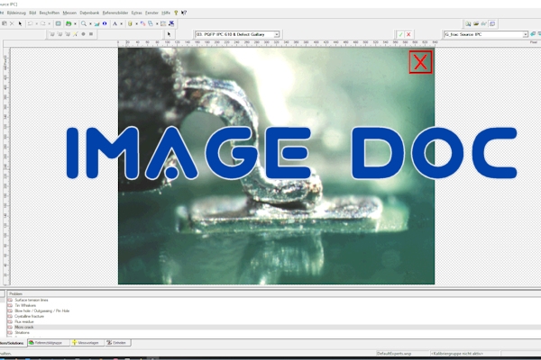Click the cascade windows icon

tap(151, 23)
